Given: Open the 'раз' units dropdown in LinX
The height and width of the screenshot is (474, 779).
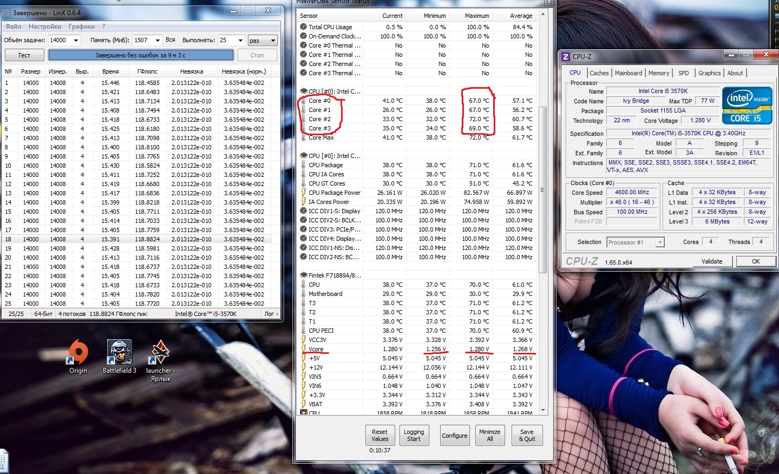Looking at the screenshot, I should pyautogui.click(x=263, y=41).
